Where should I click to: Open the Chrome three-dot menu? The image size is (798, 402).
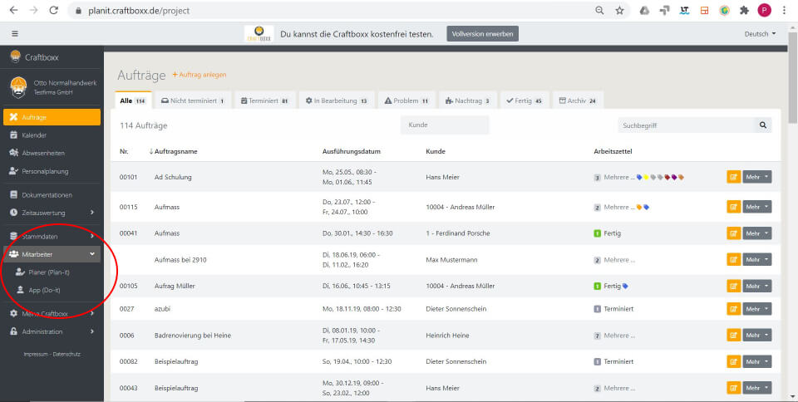click(x=784, y=10)
